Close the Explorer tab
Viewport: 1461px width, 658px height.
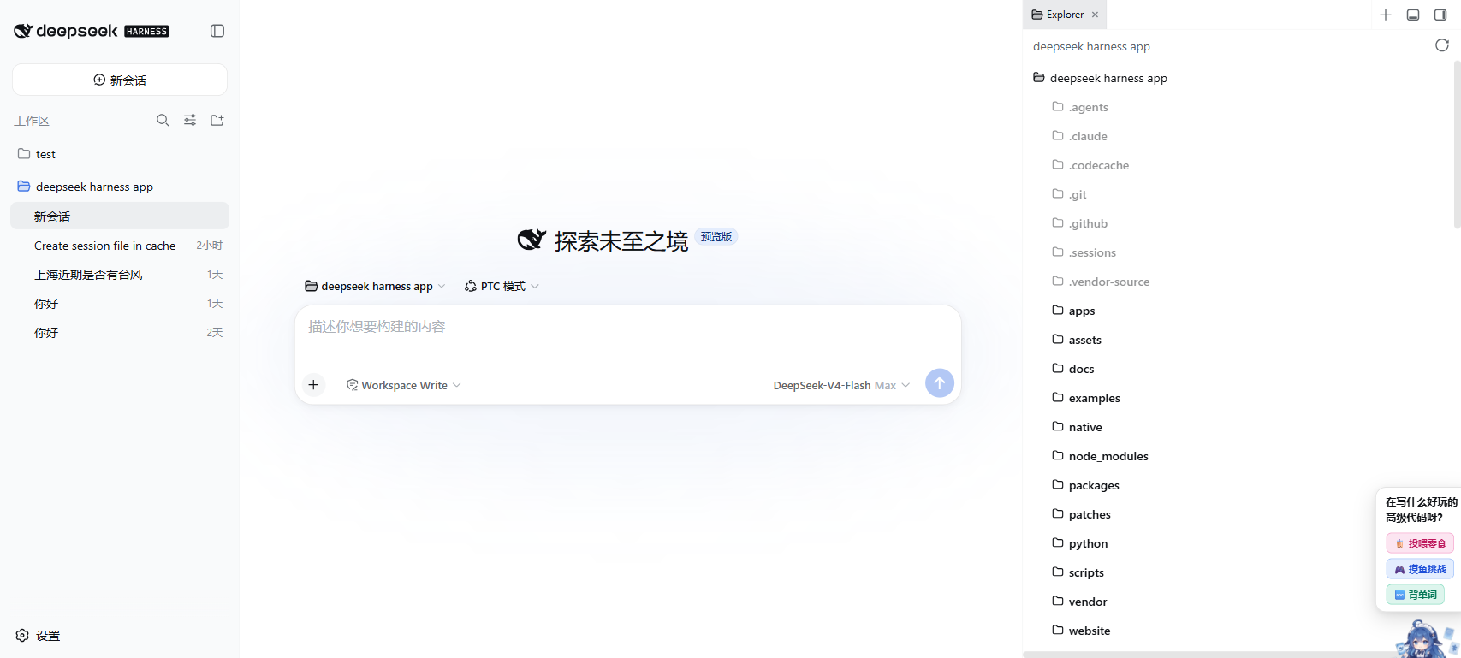1095,15
